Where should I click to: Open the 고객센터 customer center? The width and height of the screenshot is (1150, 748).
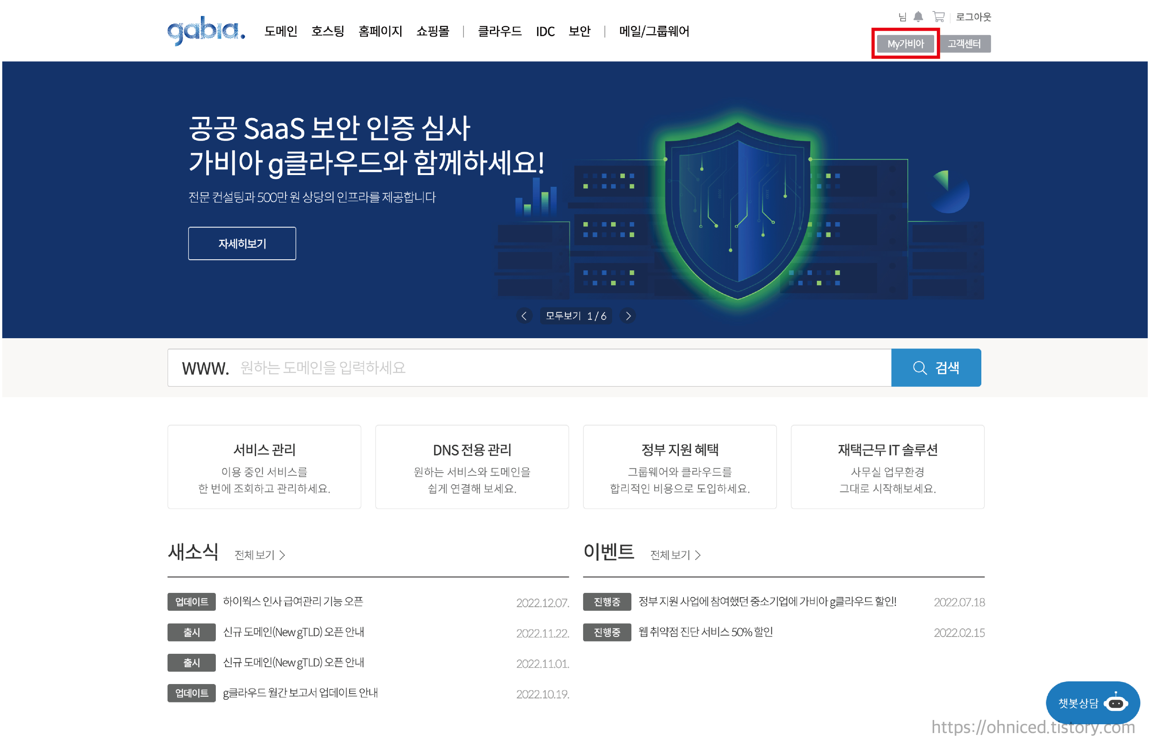[x=964, y=44]
